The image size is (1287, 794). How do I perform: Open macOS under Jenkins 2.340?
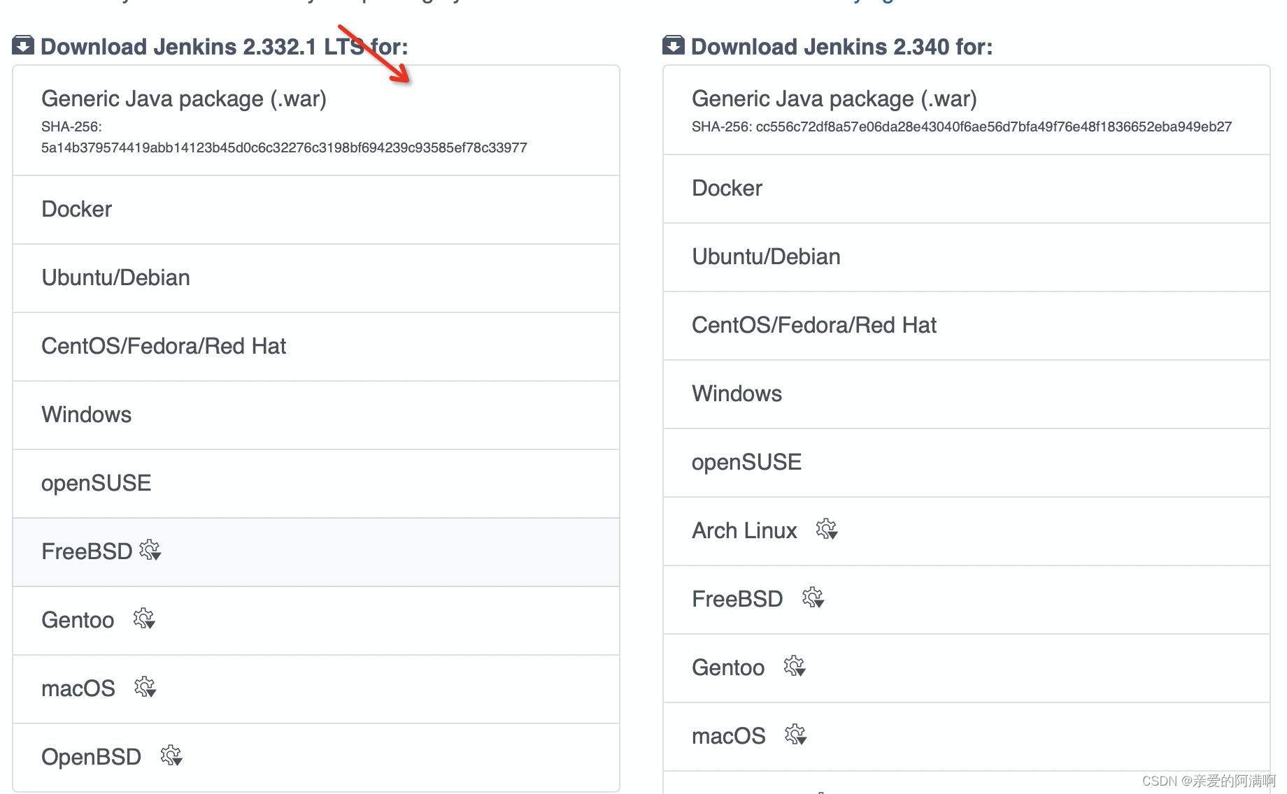click(x=967, y=737)
